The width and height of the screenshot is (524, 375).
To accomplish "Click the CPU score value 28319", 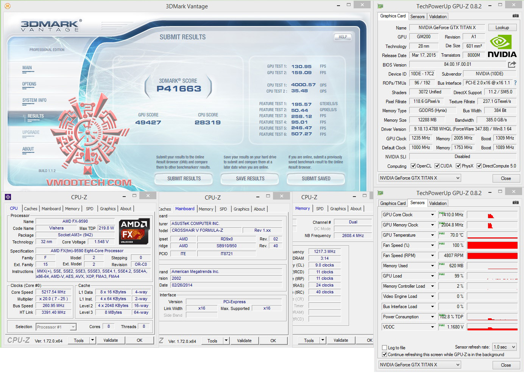I will point(207,122).
